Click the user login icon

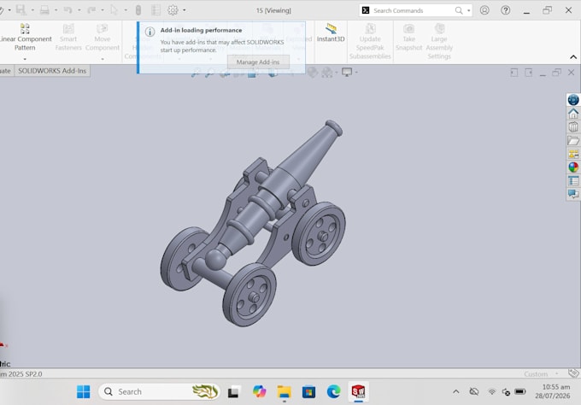click(x=484, y=10)
